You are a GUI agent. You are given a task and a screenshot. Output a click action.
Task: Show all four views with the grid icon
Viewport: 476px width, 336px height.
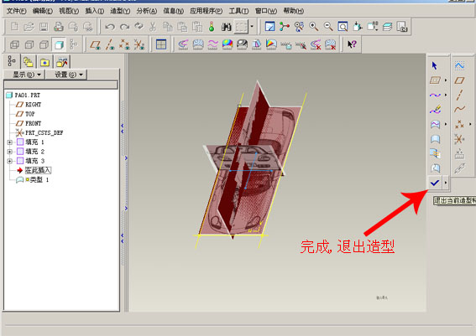pos(161,44)
